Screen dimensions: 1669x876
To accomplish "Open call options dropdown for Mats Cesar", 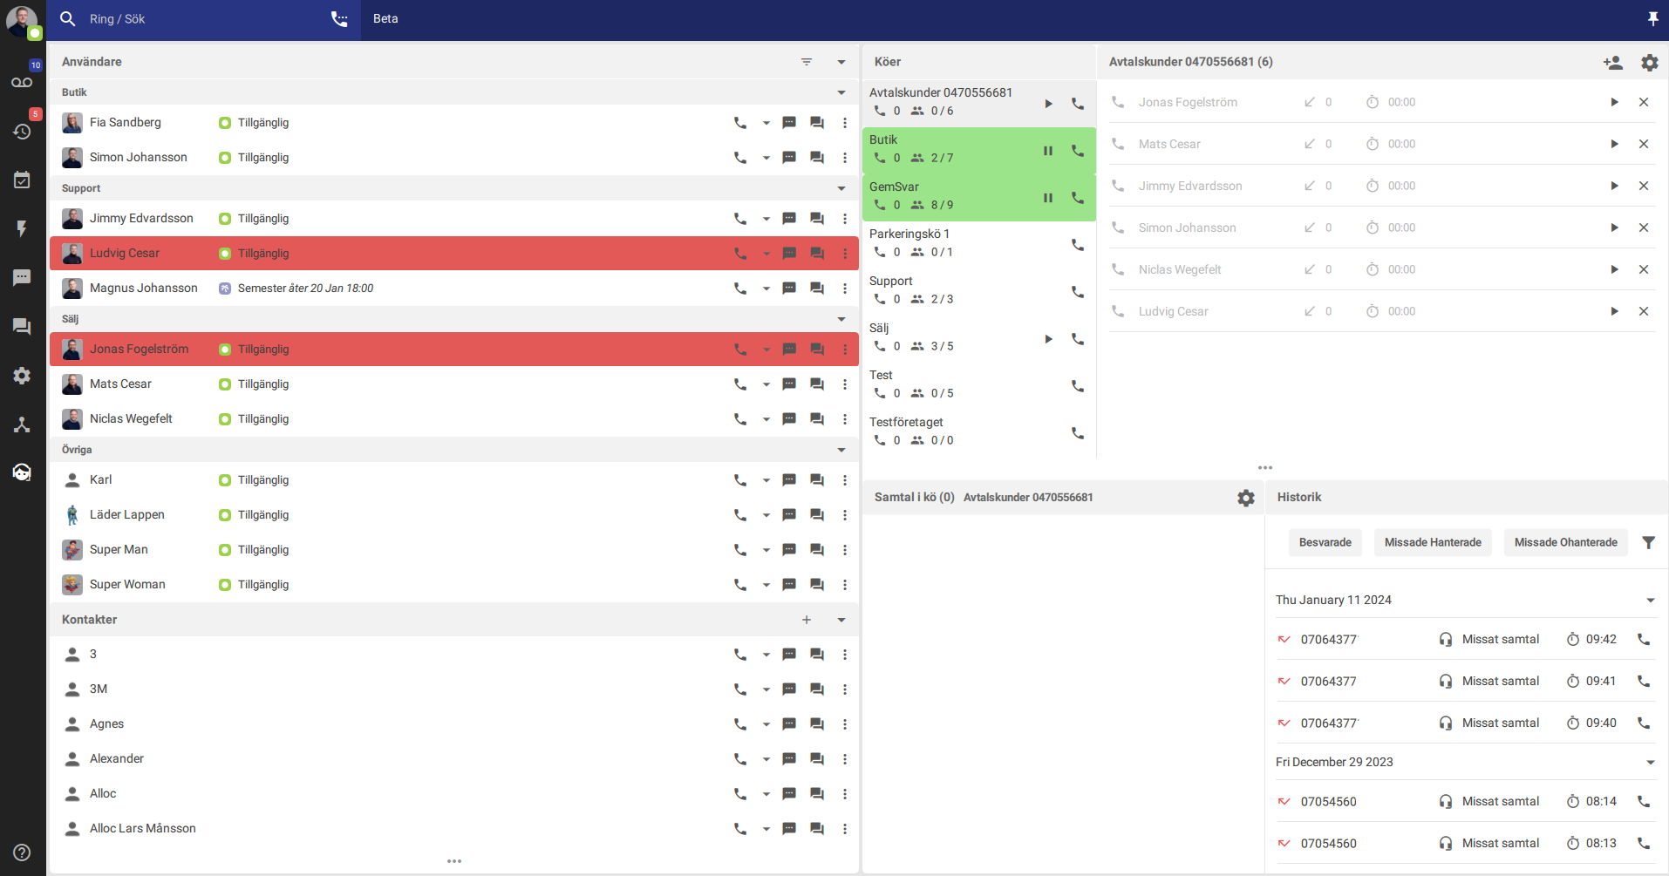I will (766, 384).
